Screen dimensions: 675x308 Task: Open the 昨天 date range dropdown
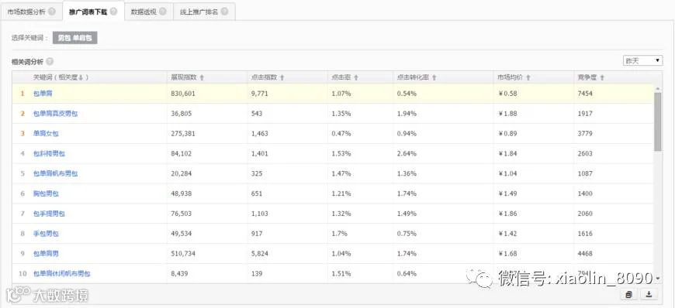click(642, 60)
